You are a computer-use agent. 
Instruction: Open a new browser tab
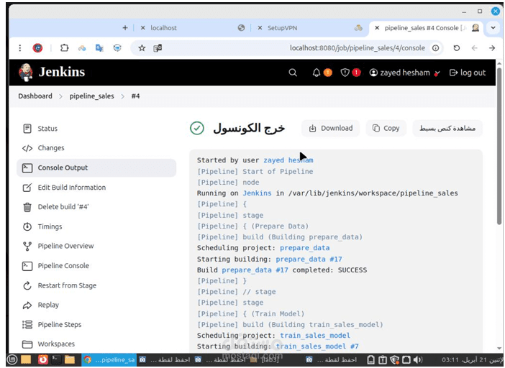(125, 28)
